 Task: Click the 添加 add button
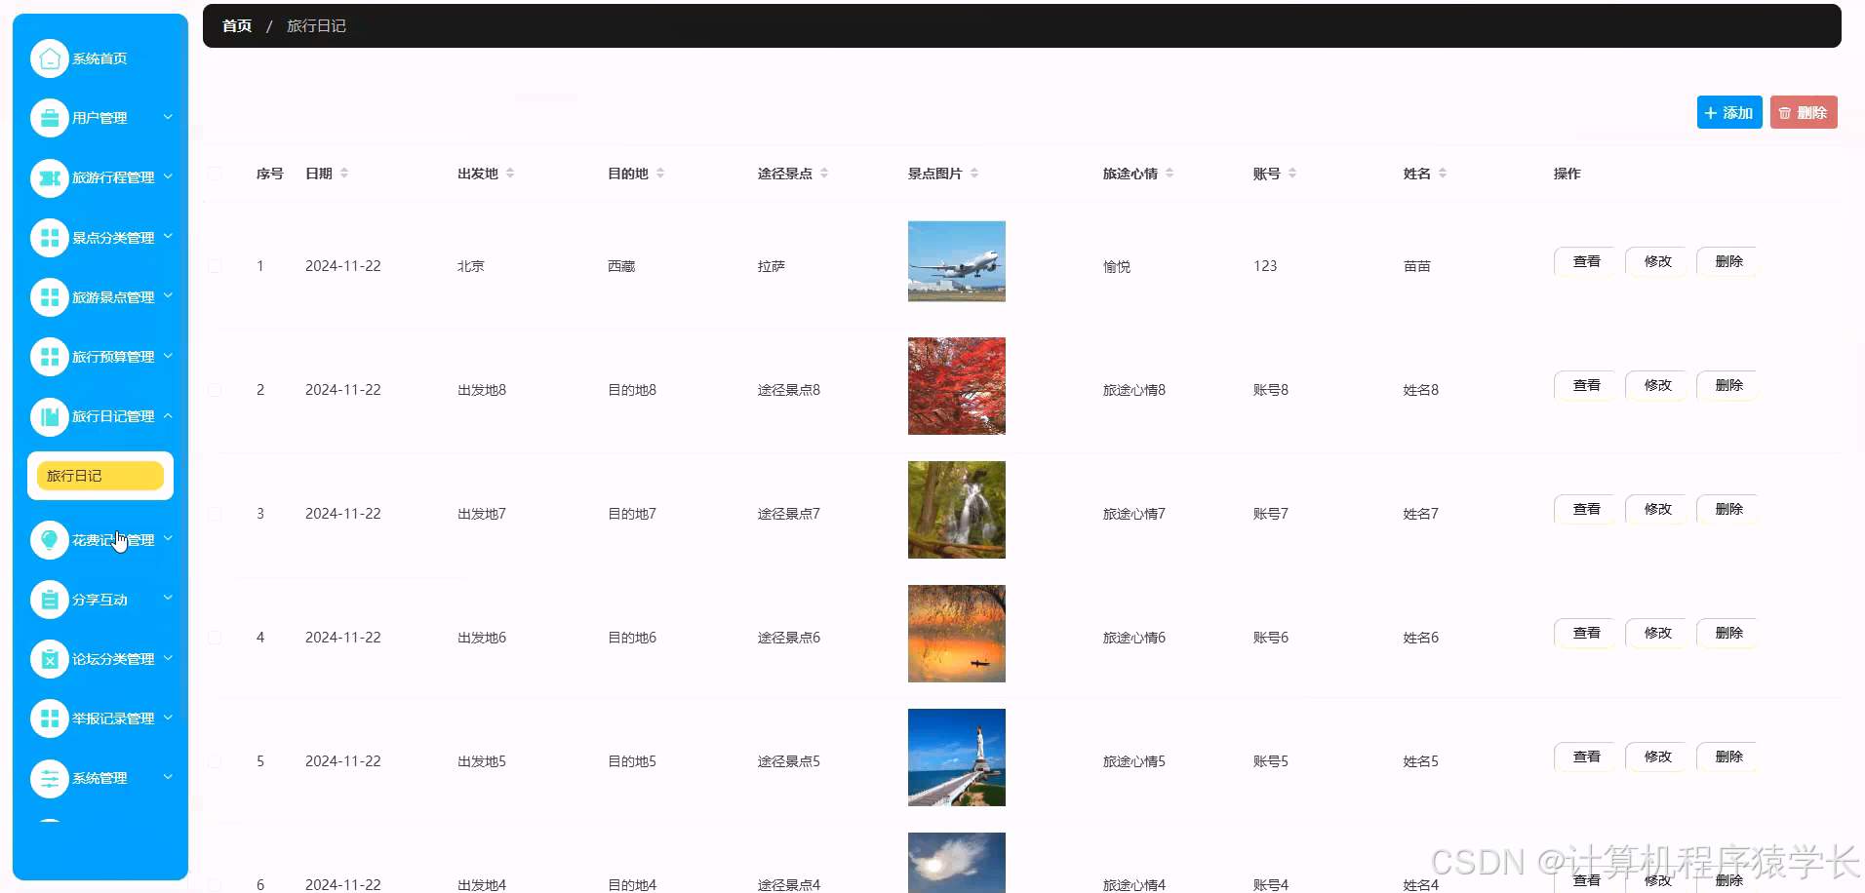tap(1728, 112)
